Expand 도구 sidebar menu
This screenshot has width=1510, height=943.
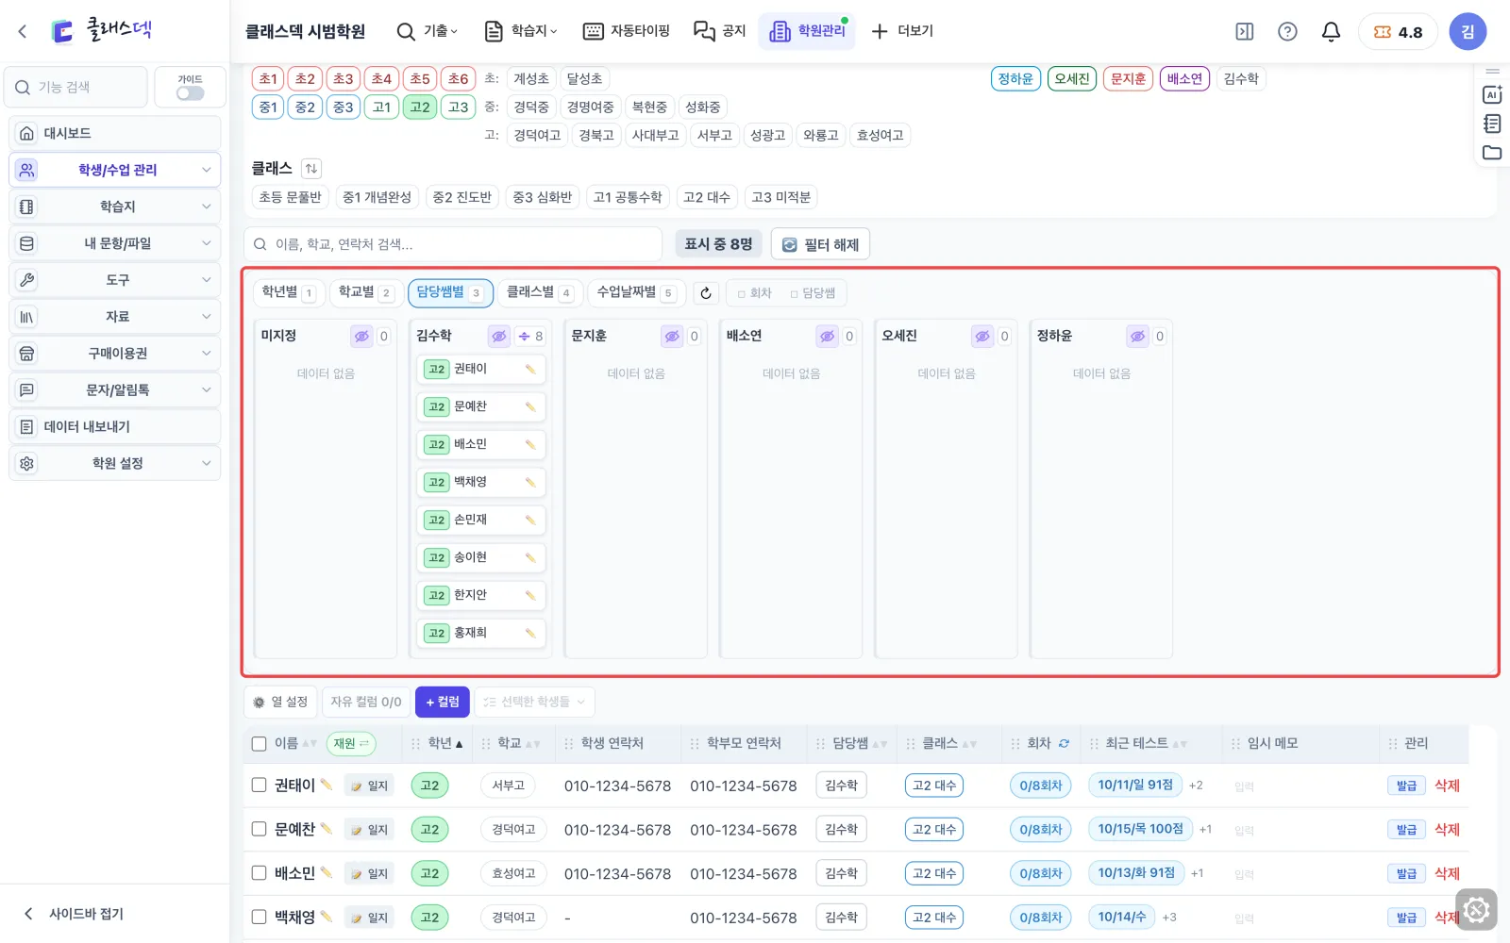click(x=115, y=280)
